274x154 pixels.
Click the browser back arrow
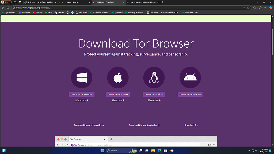[3, 8]
